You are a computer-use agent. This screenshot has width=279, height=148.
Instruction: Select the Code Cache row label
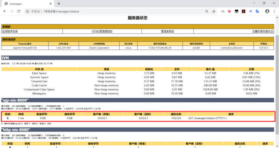coord(39,86)
